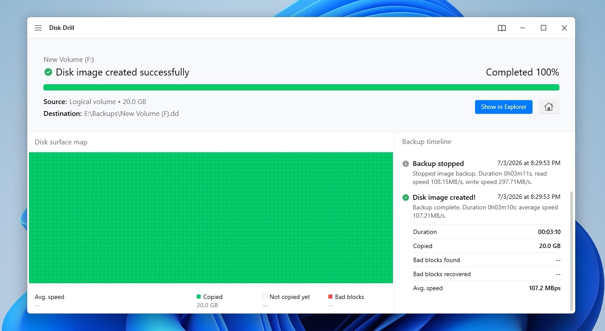Click the Stopped image backup description text
This screenshot has width=605, height=331.
[479, 177]
